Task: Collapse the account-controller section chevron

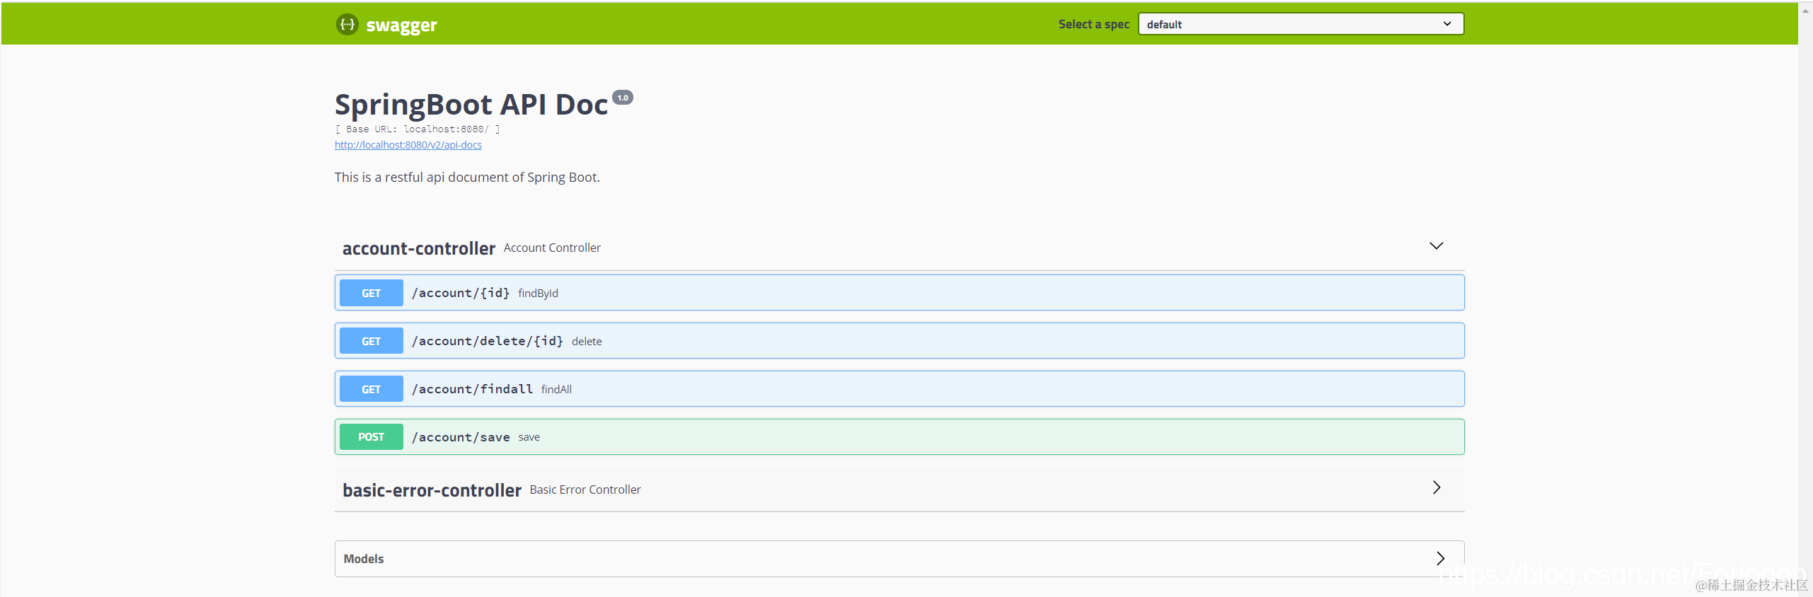Action: point(1436,246)
